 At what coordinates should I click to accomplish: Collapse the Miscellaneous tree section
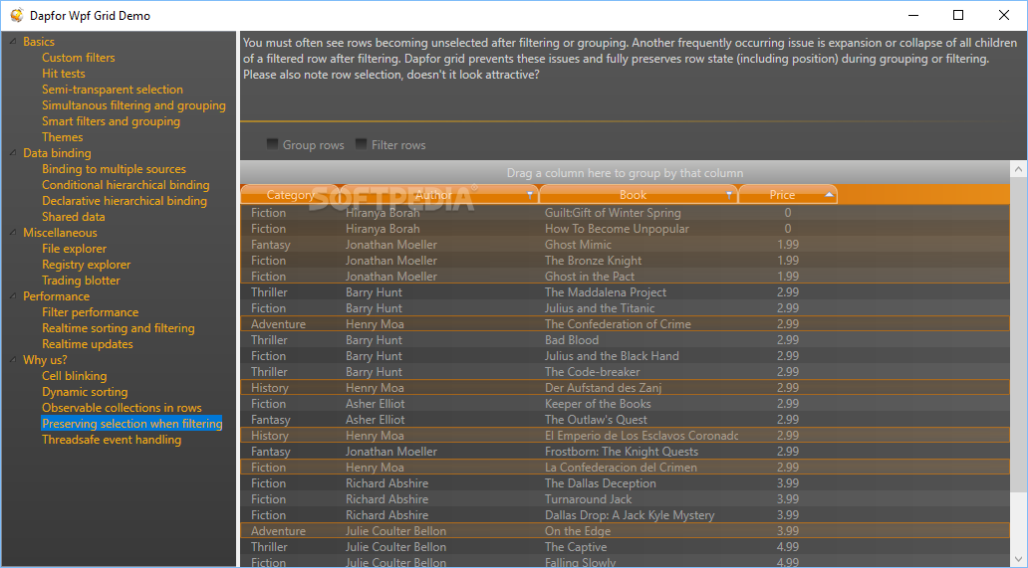tap(13, 233)
